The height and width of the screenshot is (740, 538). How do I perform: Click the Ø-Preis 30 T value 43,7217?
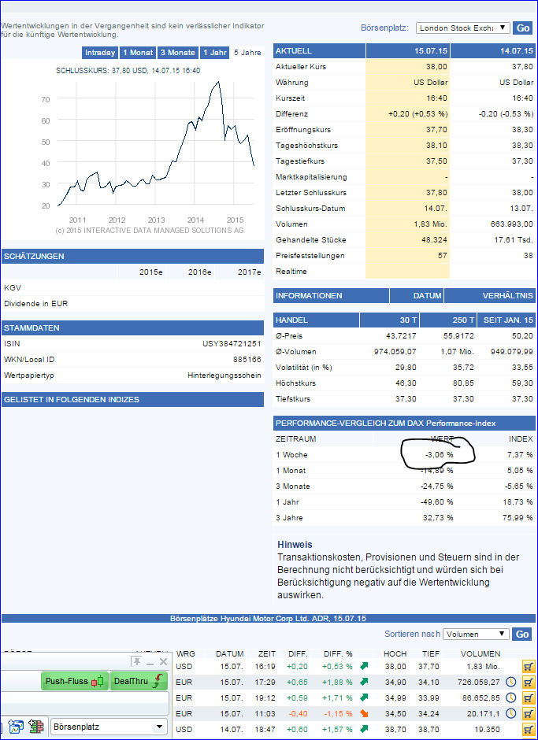pos(401,335)
